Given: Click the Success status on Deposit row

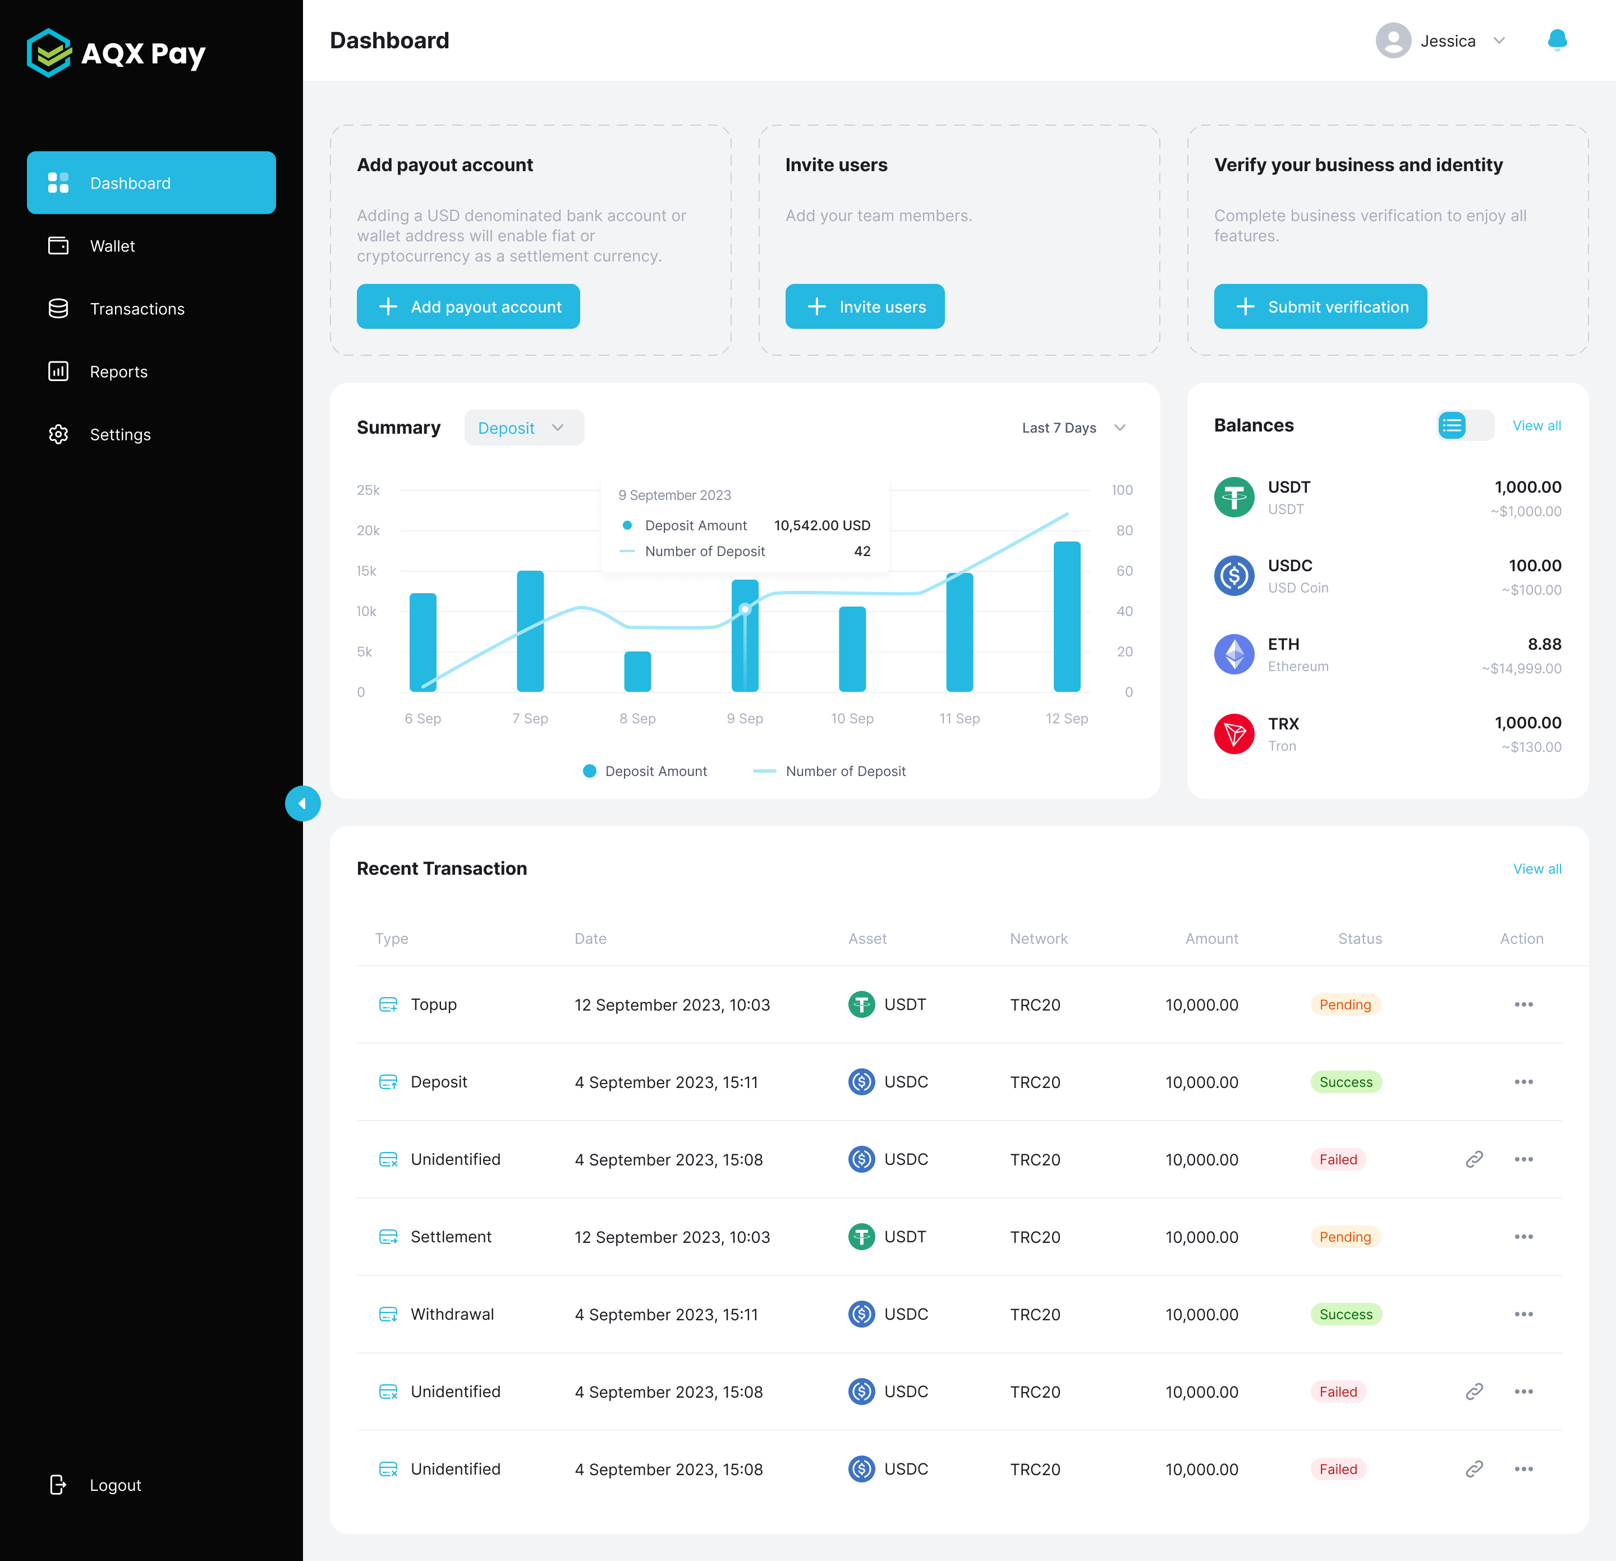Looking at the screenshot, I should pos(1346,1082).
